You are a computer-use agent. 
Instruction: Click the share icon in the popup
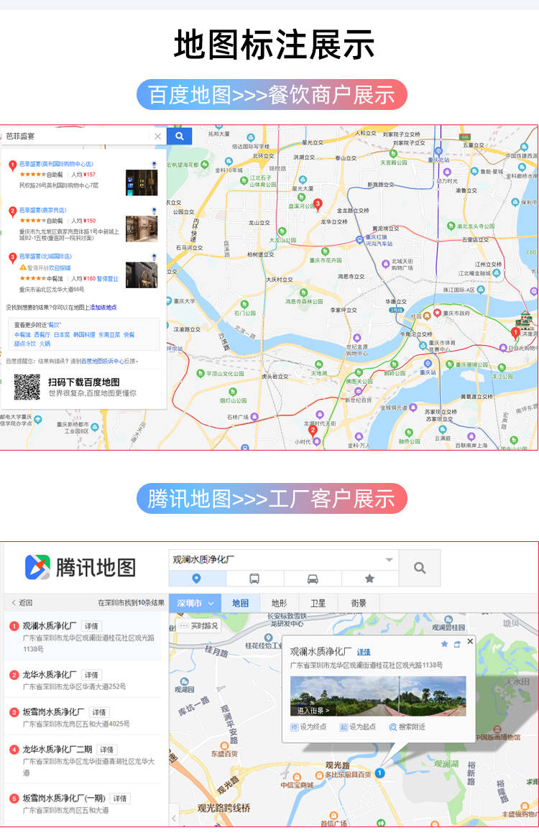click(457, 644)
